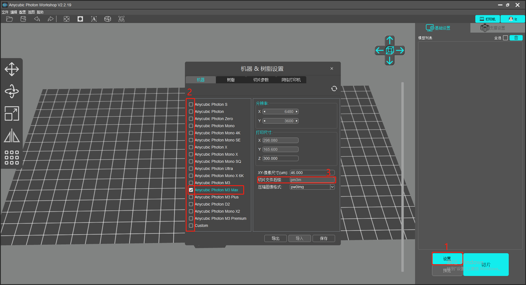Click the view cube down arrow

coord(390,60)
